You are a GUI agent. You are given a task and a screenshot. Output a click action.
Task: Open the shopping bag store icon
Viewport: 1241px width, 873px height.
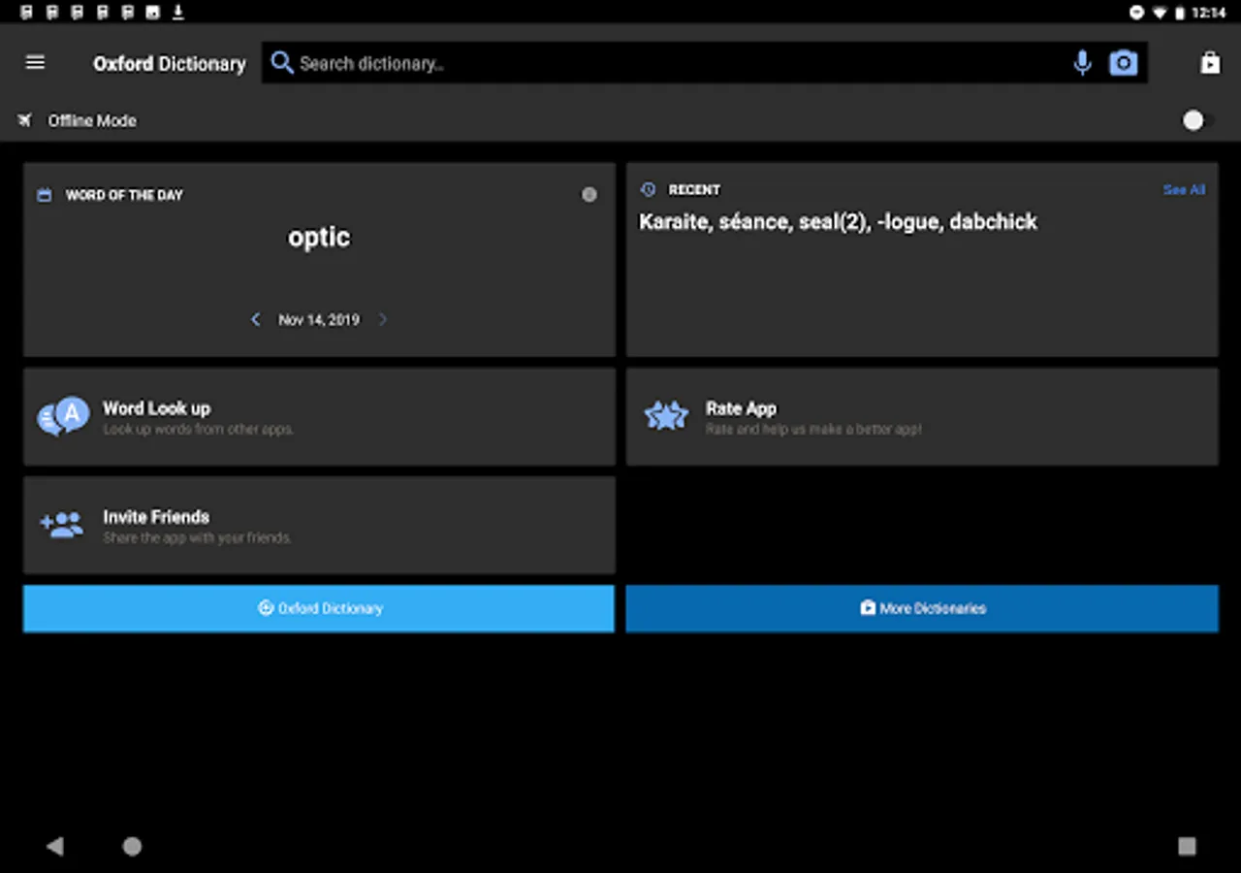[1210, 63]
